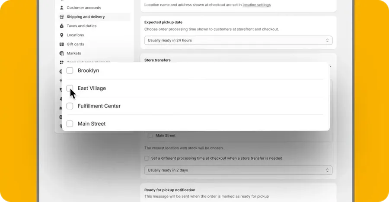Viewport: 389px width, 202px height.
Task: Tick the Main Street checkbox in popup
Action: [70, 124]
